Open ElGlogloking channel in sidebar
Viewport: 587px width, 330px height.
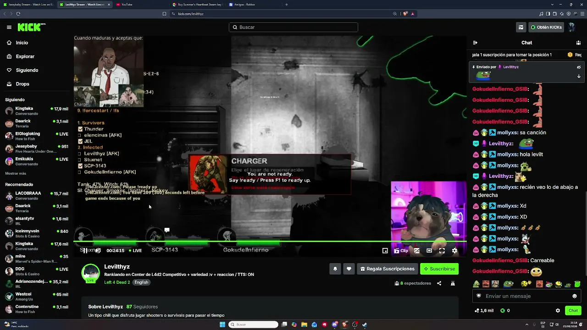pyautogui.click(x=37, y=136)
